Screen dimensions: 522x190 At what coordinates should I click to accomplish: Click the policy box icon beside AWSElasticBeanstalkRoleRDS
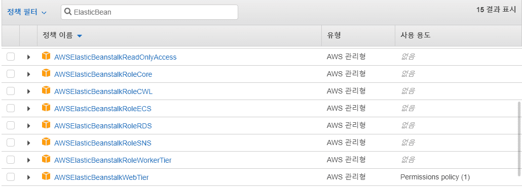click(46, 125)
